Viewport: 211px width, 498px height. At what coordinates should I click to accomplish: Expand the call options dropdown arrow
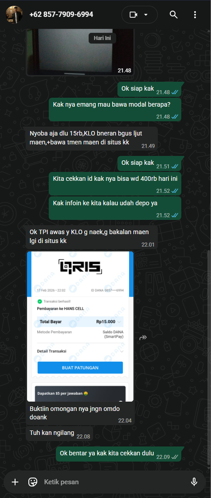(146, 15)
